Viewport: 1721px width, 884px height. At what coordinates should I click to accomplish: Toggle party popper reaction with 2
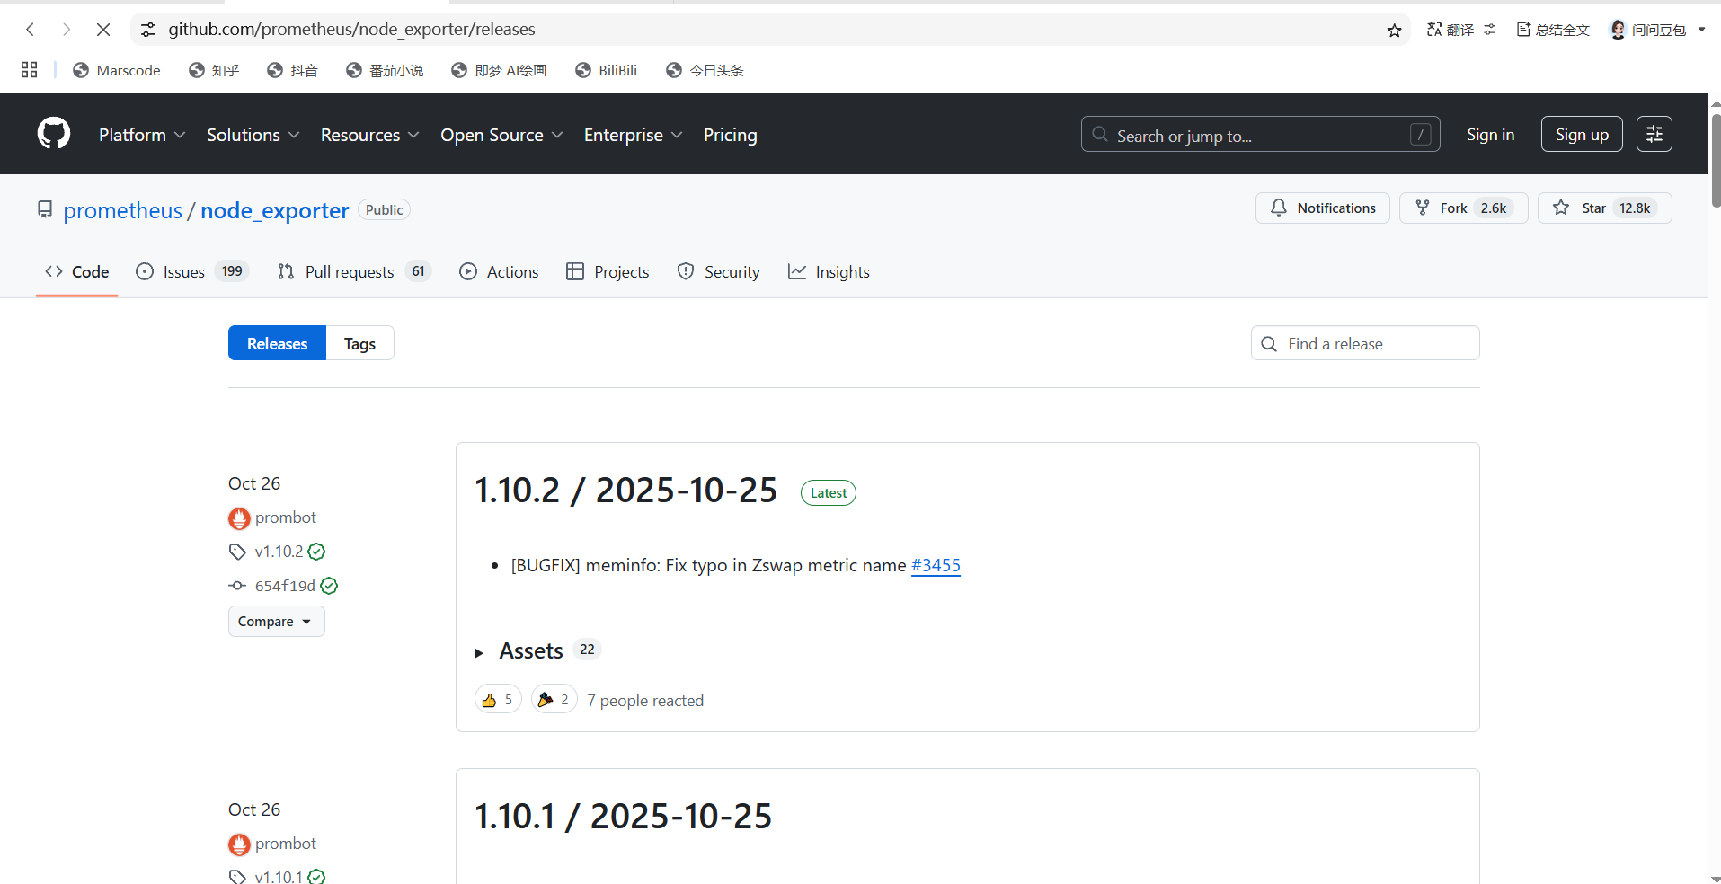coord(554,699)
